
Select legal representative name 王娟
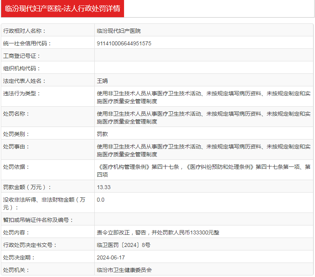[x=102, y=81]
